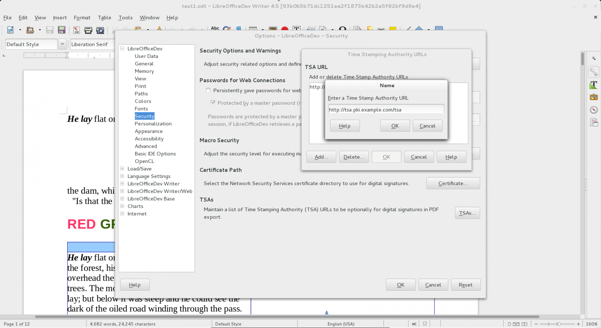Screen dimensions: 601x328
Task: Click multiple-page view icon in status bar
Action: pyautogui.click(x=516, y=324)
